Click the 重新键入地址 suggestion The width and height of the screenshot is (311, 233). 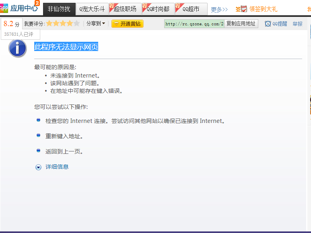(x=64, y=136)
